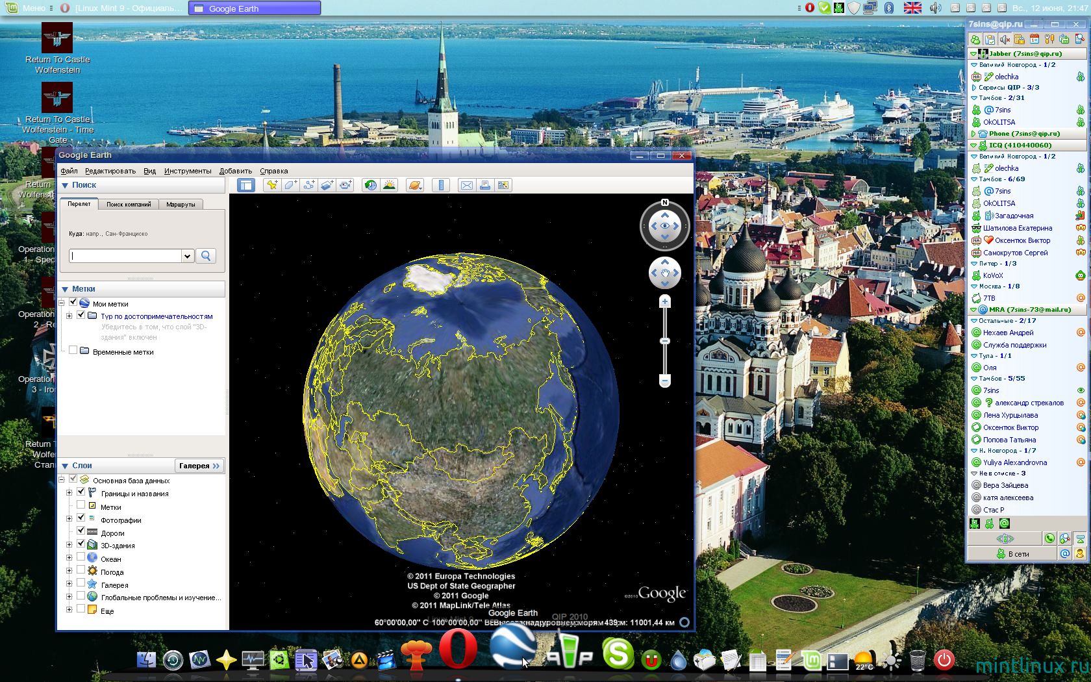This screenshot has width=1091, height=682.
Task: Add a placemark with the yellow pushpin tool
Action: coord(272,185)
